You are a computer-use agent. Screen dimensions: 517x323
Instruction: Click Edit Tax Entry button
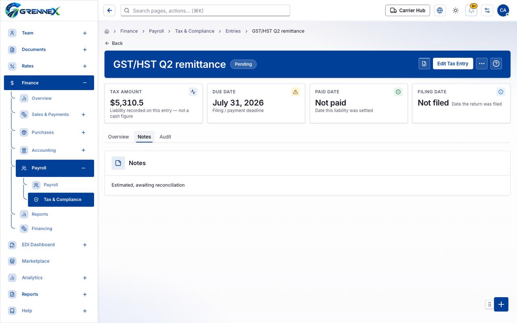(453, 63)
